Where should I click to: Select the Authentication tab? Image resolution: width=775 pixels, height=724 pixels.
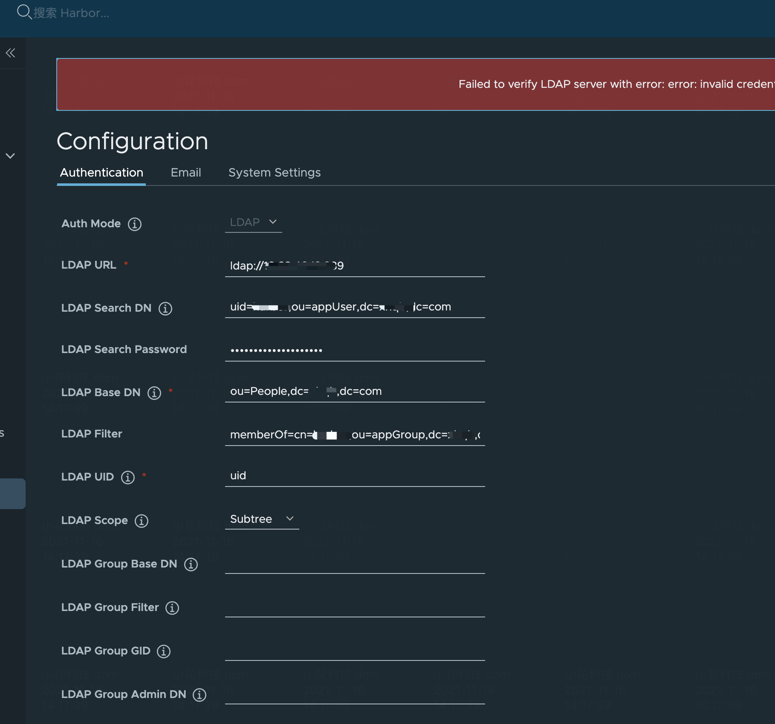101,172
